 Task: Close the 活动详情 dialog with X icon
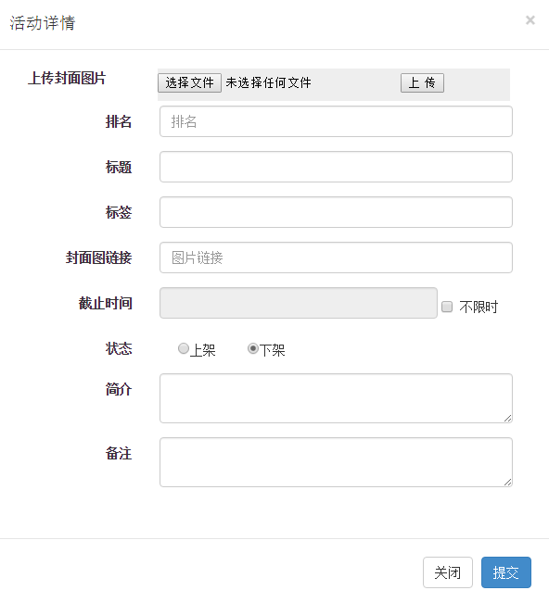[x=530, y=20]
